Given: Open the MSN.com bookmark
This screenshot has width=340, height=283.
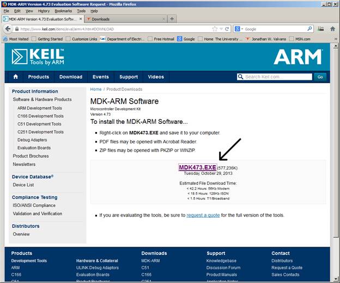Looking at the screenshot, I should coord(300,39).
